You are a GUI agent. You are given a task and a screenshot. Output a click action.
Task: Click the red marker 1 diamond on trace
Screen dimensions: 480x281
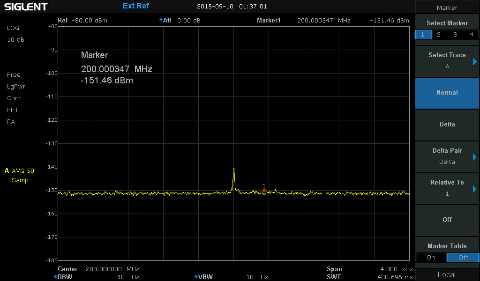pos(264,190)
